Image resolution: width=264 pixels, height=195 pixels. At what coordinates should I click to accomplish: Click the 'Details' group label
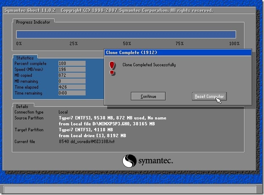(x=22, y=106)
